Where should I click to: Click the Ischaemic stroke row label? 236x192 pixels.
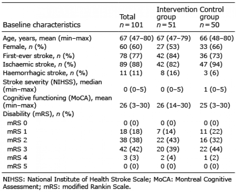point(39,64)
